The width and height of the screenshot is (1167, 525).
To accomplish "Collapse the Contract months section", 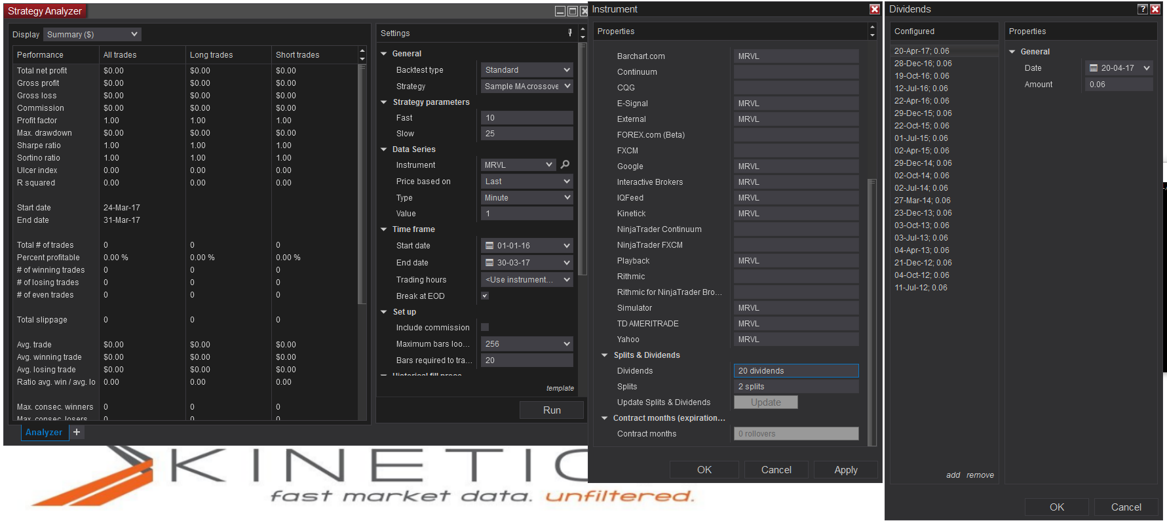I will [x=605, y=418].
